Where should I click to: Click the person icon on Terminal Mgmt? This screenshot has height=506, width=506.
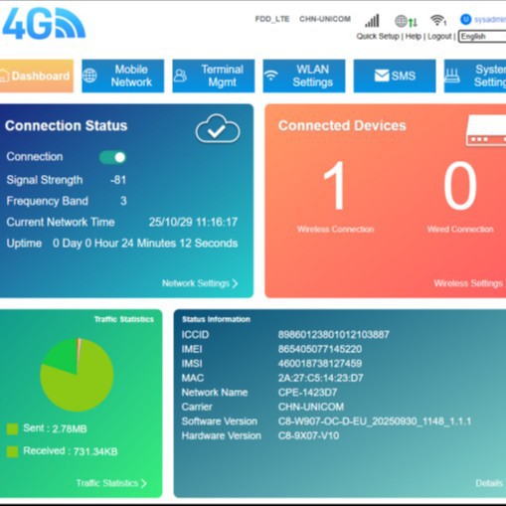point(180,76)
